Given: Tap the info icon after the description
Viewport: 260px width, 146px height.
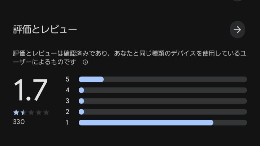Looking at the screenshot, I should coord(85,62).
